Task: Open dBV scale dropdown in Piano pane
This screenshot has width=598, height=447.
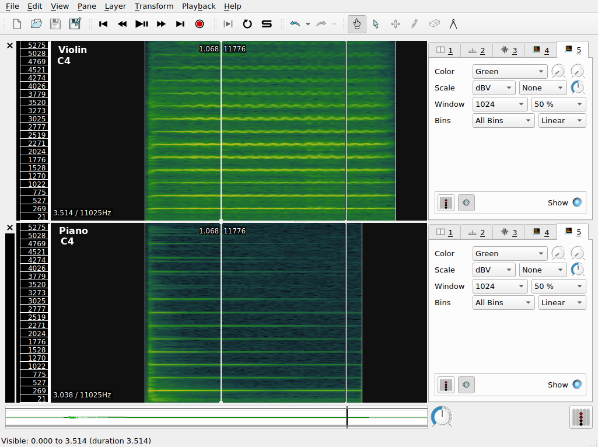Action: click(x=494, y=270)
